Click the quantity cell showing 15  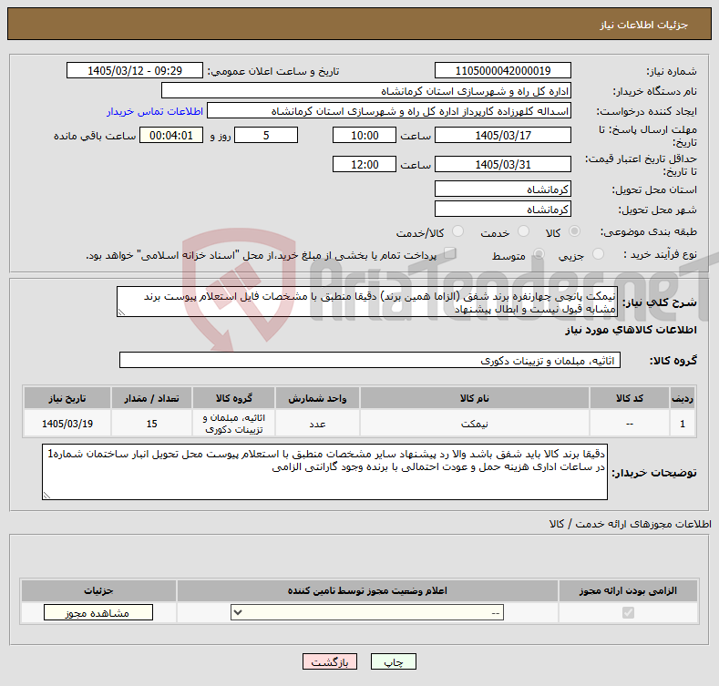[x=152, y=424]
